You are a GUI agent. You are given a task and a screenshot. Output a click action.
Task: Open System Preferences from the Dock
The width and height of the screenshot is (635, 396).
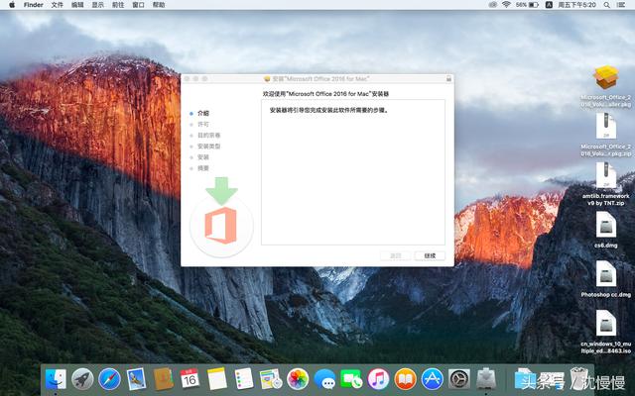[x=459, y=379]
